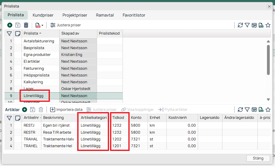Add a new article with green plus
The width and height of the screenshot is (275, 166).
click(x=25, y=110)
